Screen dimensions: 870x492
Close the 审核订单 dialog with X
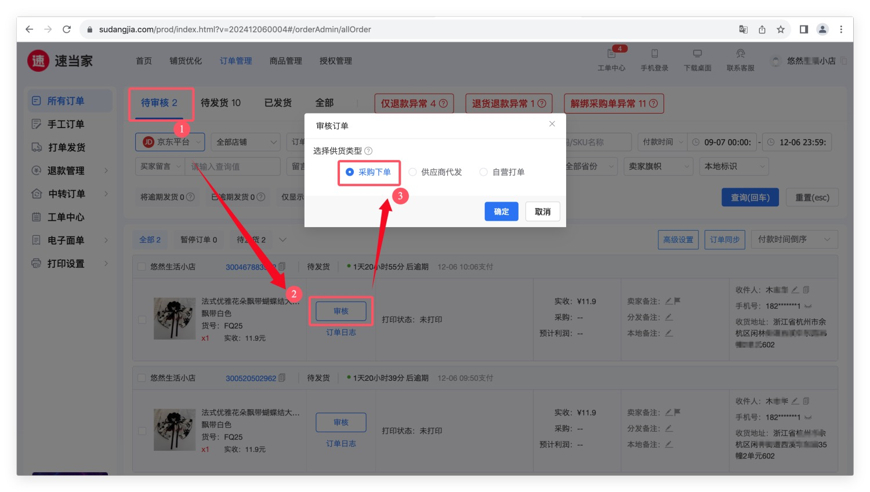click(x=552, y=124)
